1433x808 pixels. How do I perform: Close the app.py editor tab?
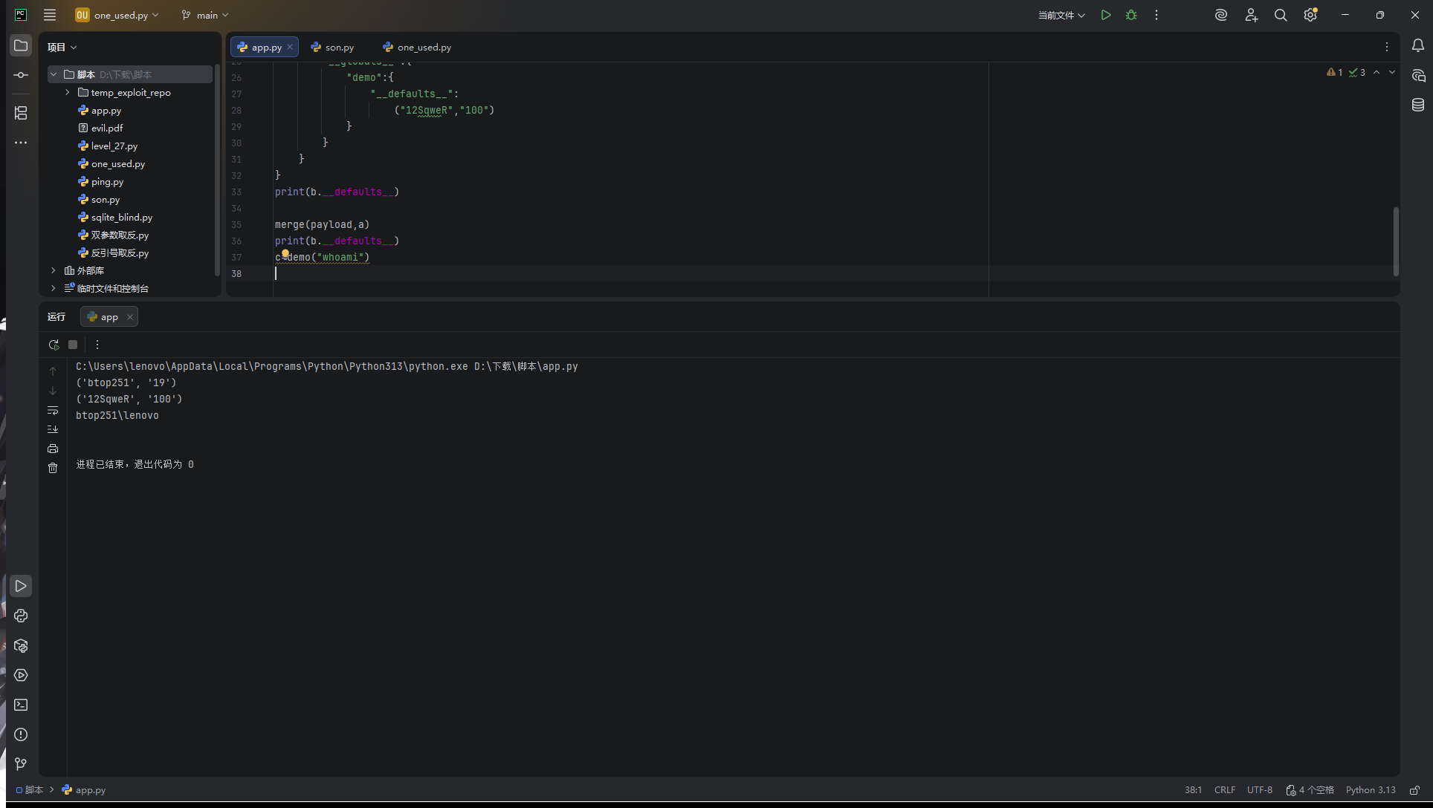(290, 47)
